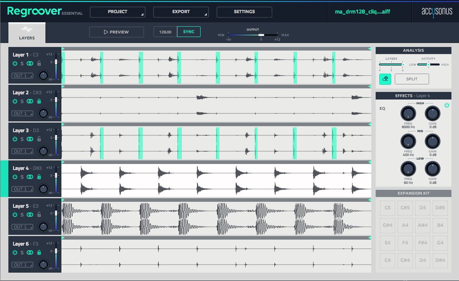Toggle SYNC tempo button
The height and width of the screenshot is (281, 459).
(189, 31)
